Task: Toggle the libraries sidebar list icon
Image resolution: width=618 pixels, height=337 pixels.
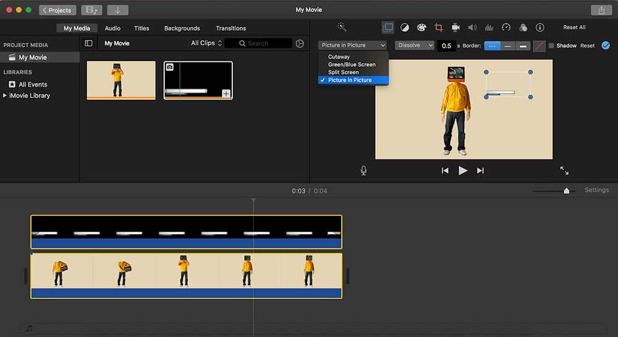Action: pos(88,43)
